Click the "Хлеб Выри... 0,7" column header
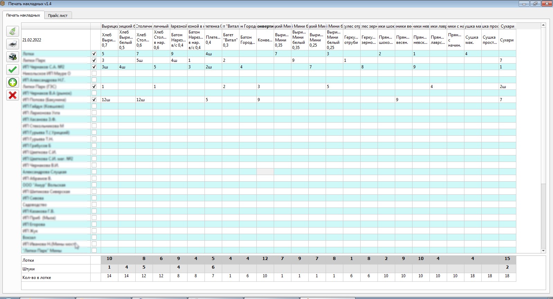553x299 pixels. 109,40
